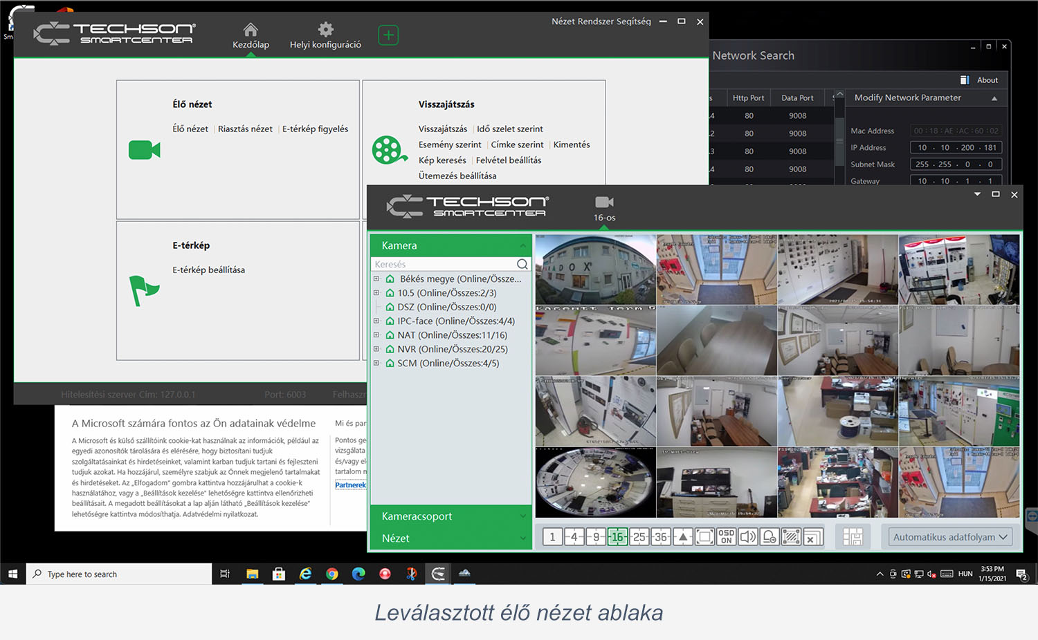Click the close all windows icon

813,537
